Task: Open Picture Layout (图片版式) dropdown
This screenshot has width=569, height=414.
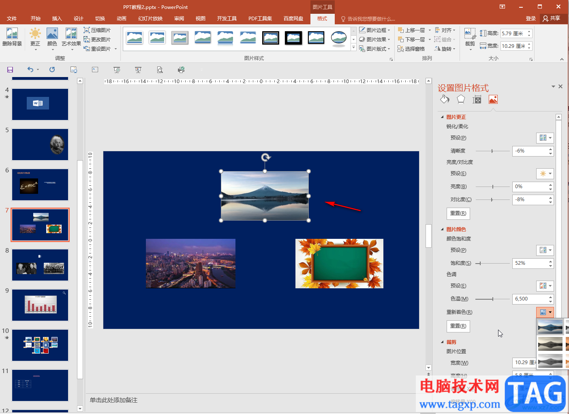Action: pyautogui.click(x=374, y=49)
